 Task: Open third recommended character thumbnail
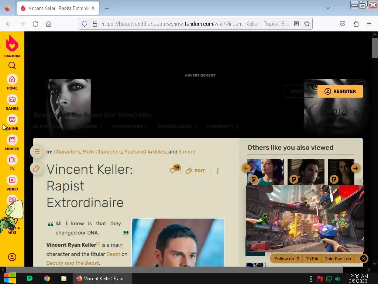(x=341, y=172)
